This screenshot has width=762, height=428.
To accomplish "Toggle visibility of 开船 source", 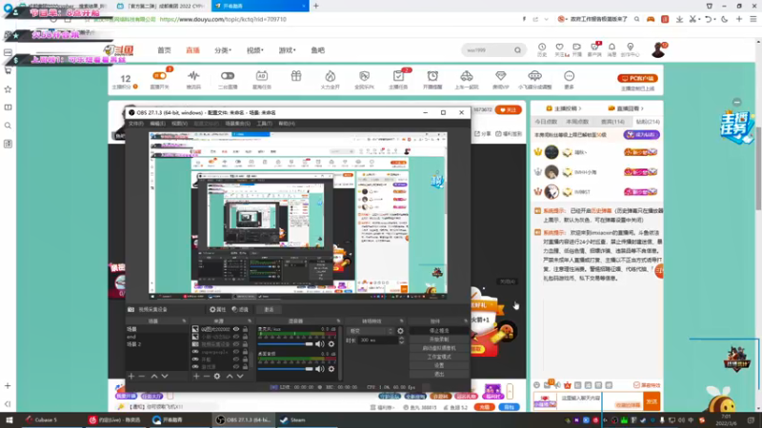I will click(x=236, y=360).
